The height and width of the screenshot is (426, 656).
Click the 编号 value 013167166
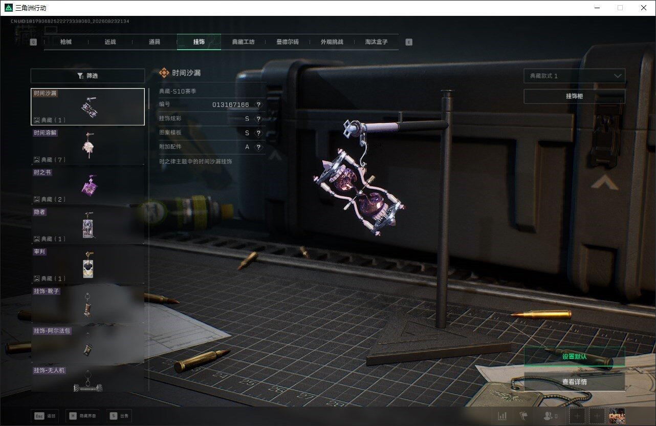(231, 104)
